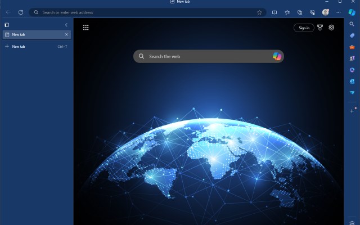
Task: Open sidebar Tools briefcase icon
Action: [x=352, y=47]
